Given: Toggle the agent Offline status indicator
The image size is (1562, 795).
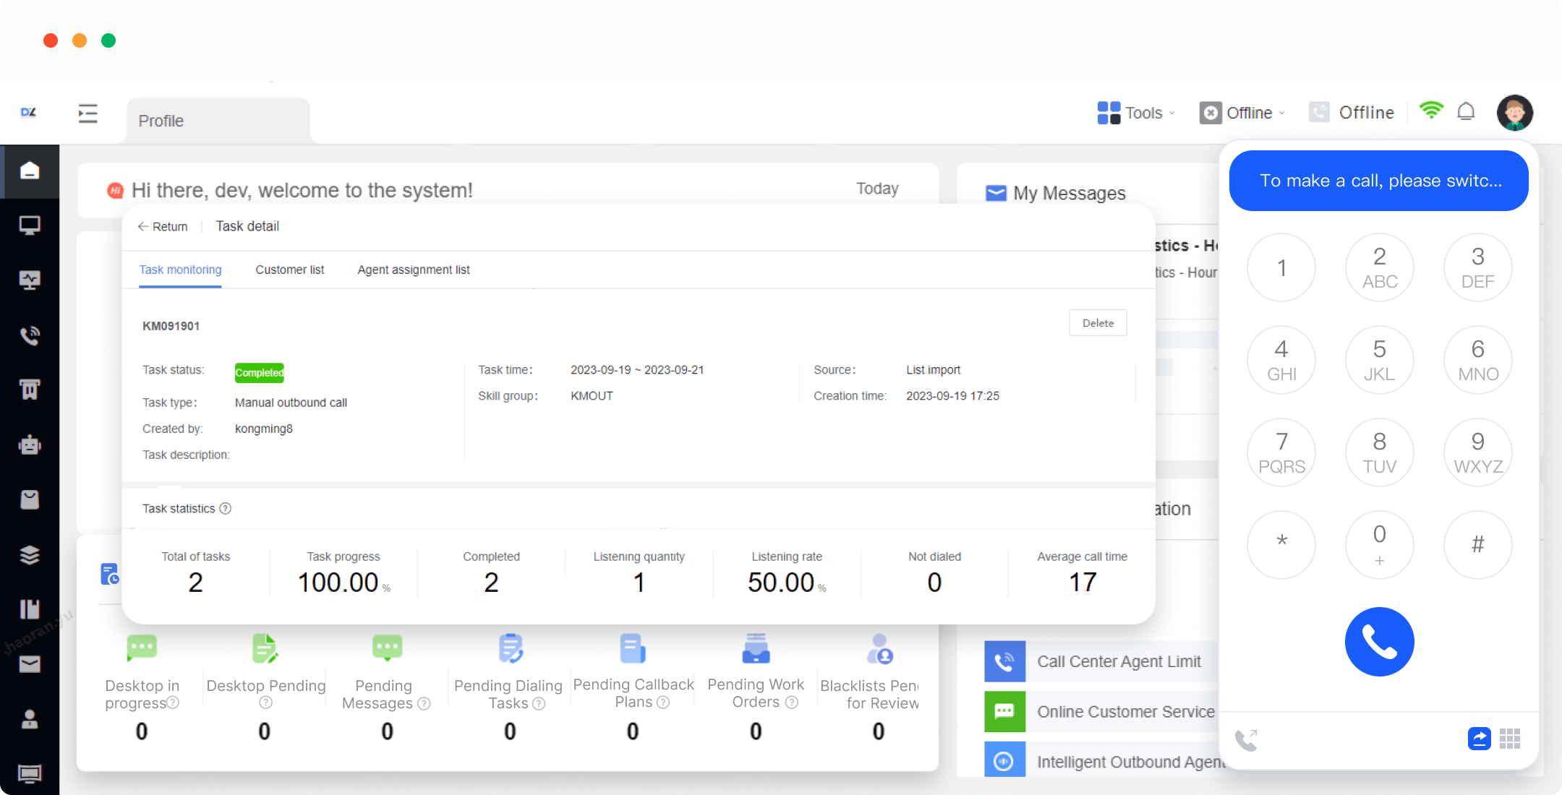Looking at the screenshot, I should pos(1212,112).
